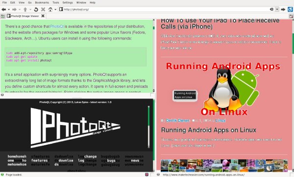
Task: Open the iPad Place/Receive Calls article heading
Action: [x=220, y=23]
